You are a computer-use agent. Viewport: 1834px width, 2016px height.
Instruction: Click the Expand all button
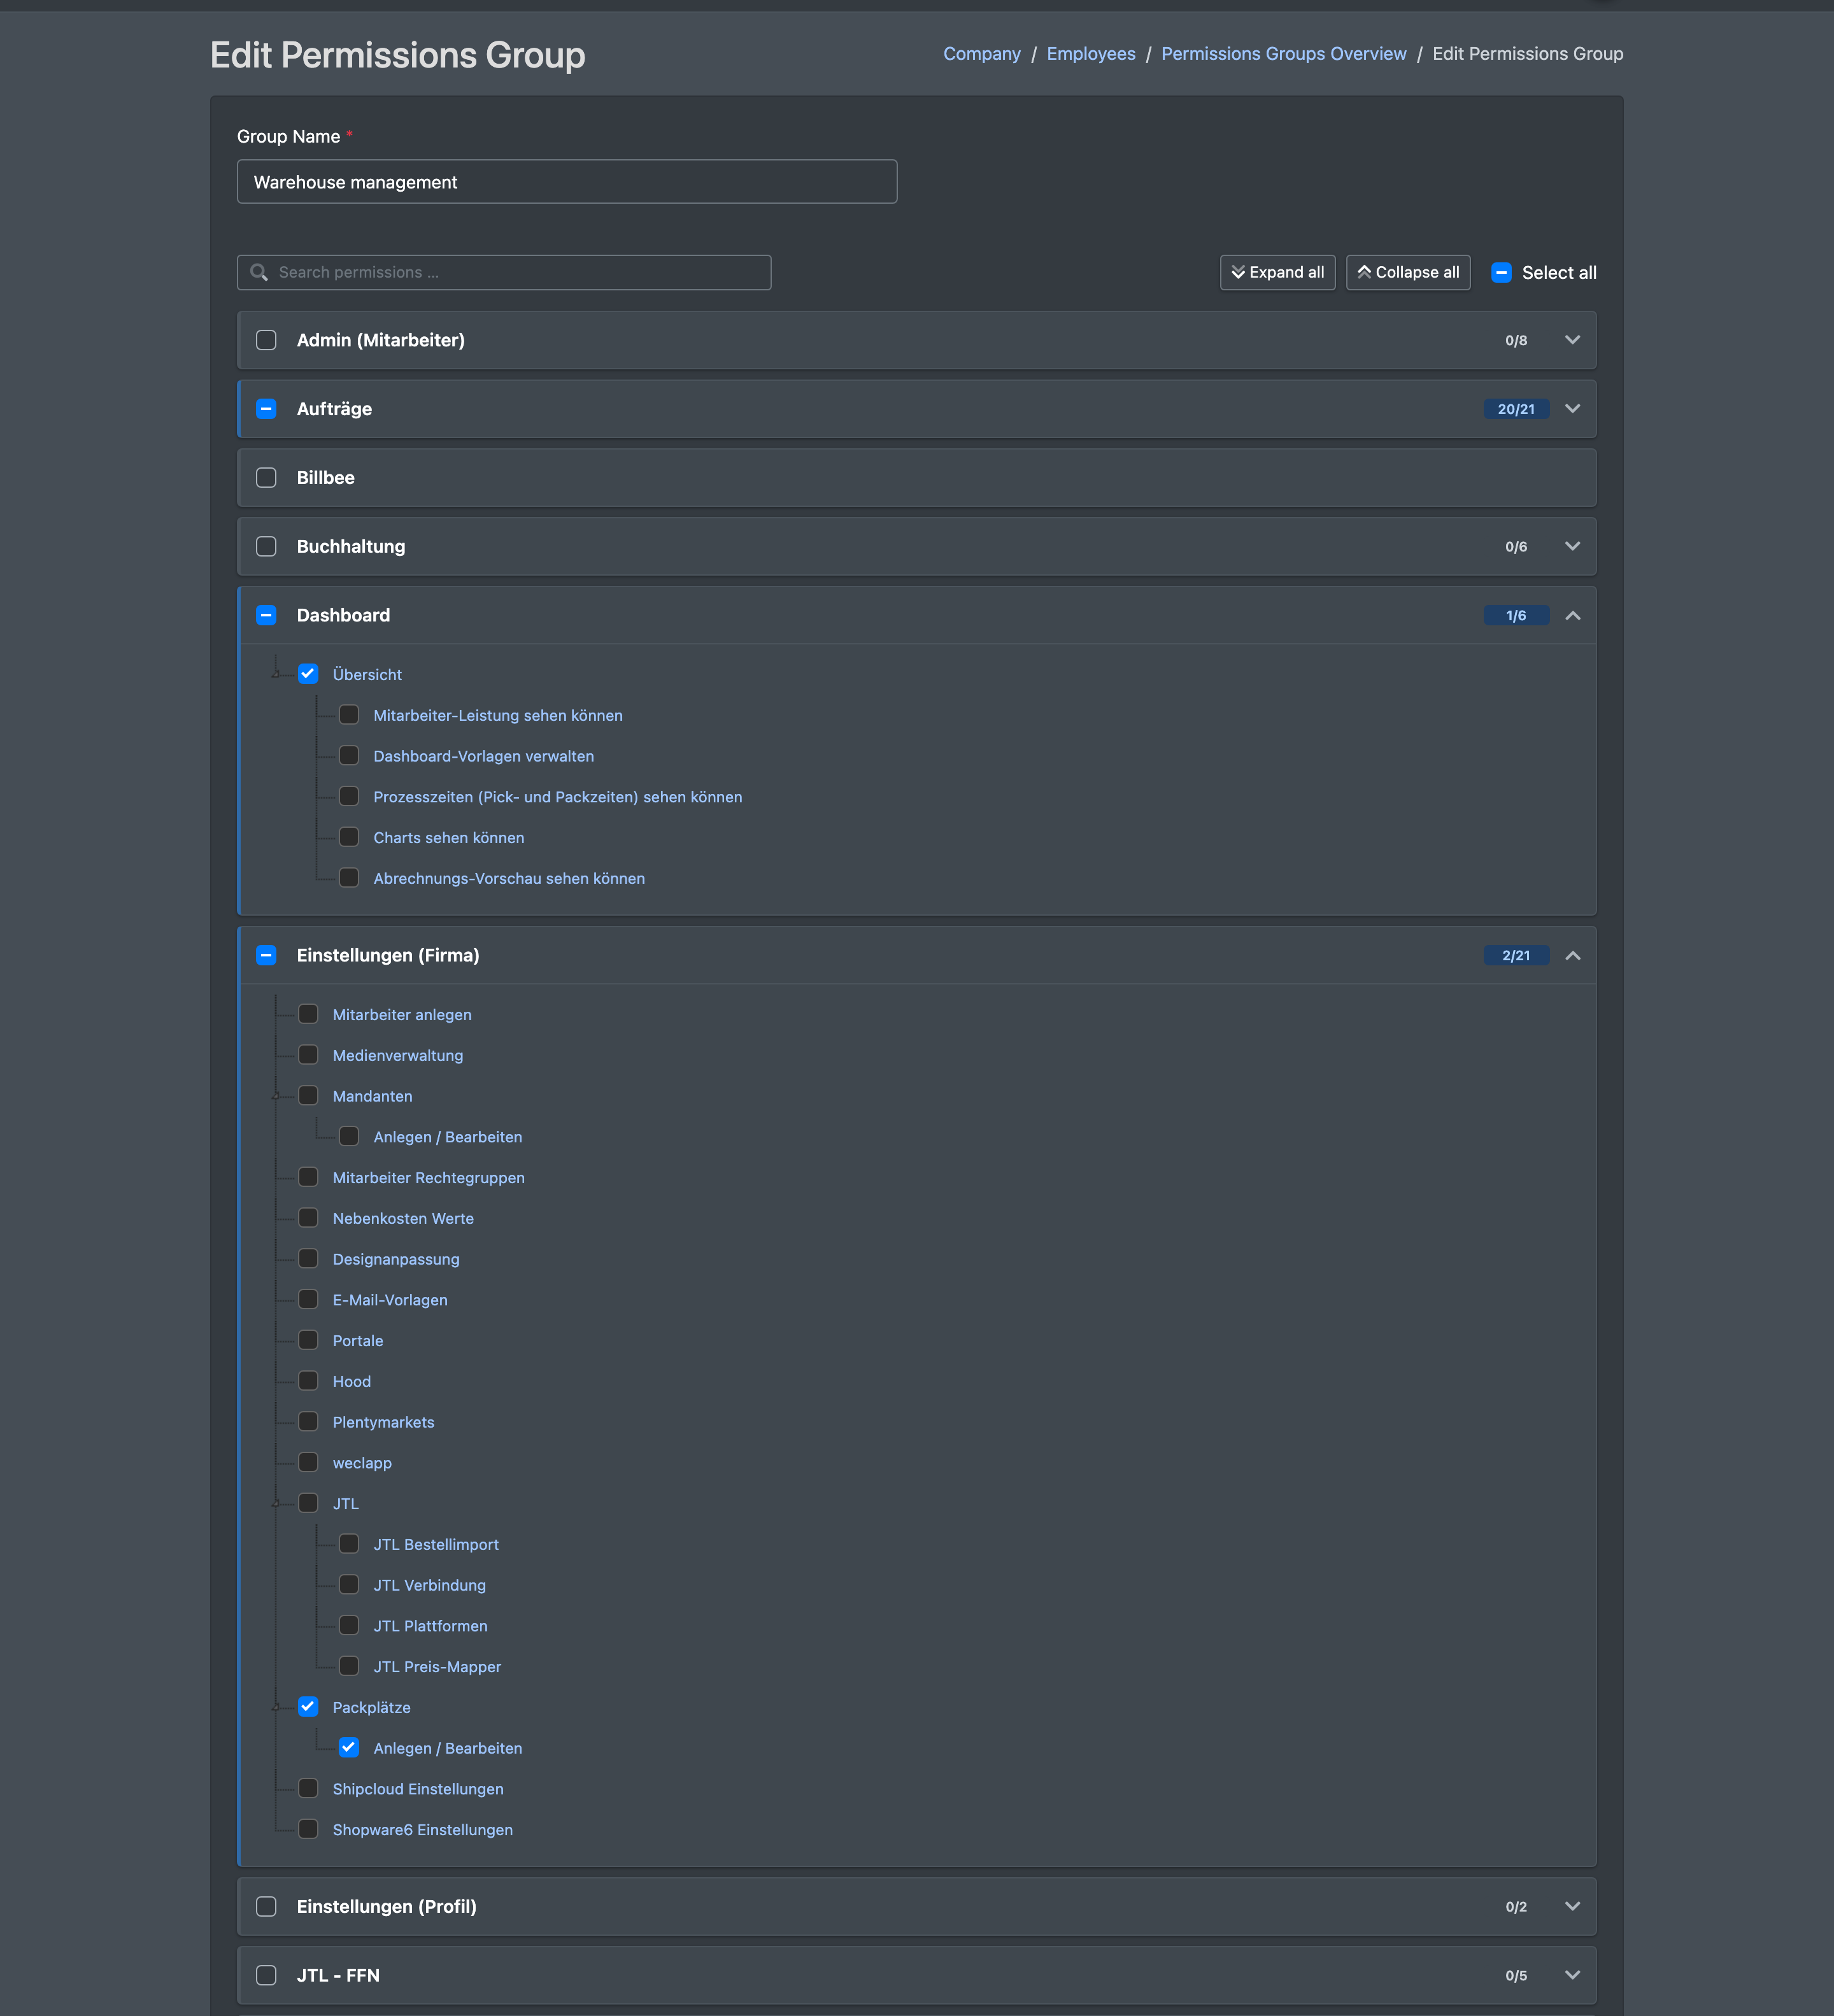(x=1277, y=272)
